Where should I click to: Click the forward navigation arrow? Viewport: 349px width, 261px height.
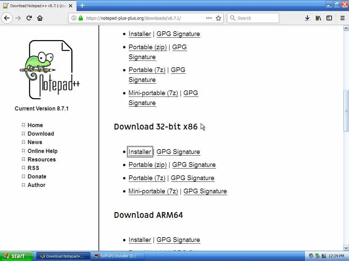pyautogui.click(x=18, y=18)
